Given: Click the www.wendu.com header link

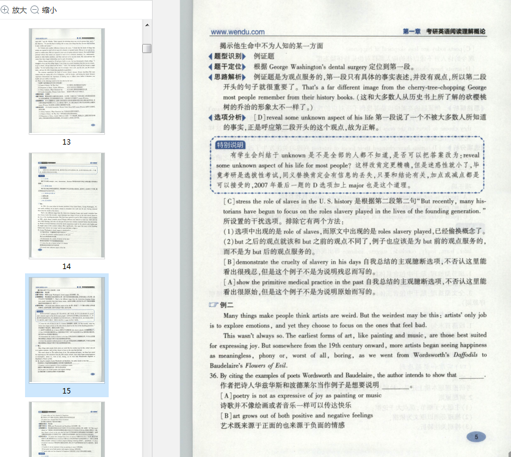Looking at the screenshot, I should (x=237, y=32).
